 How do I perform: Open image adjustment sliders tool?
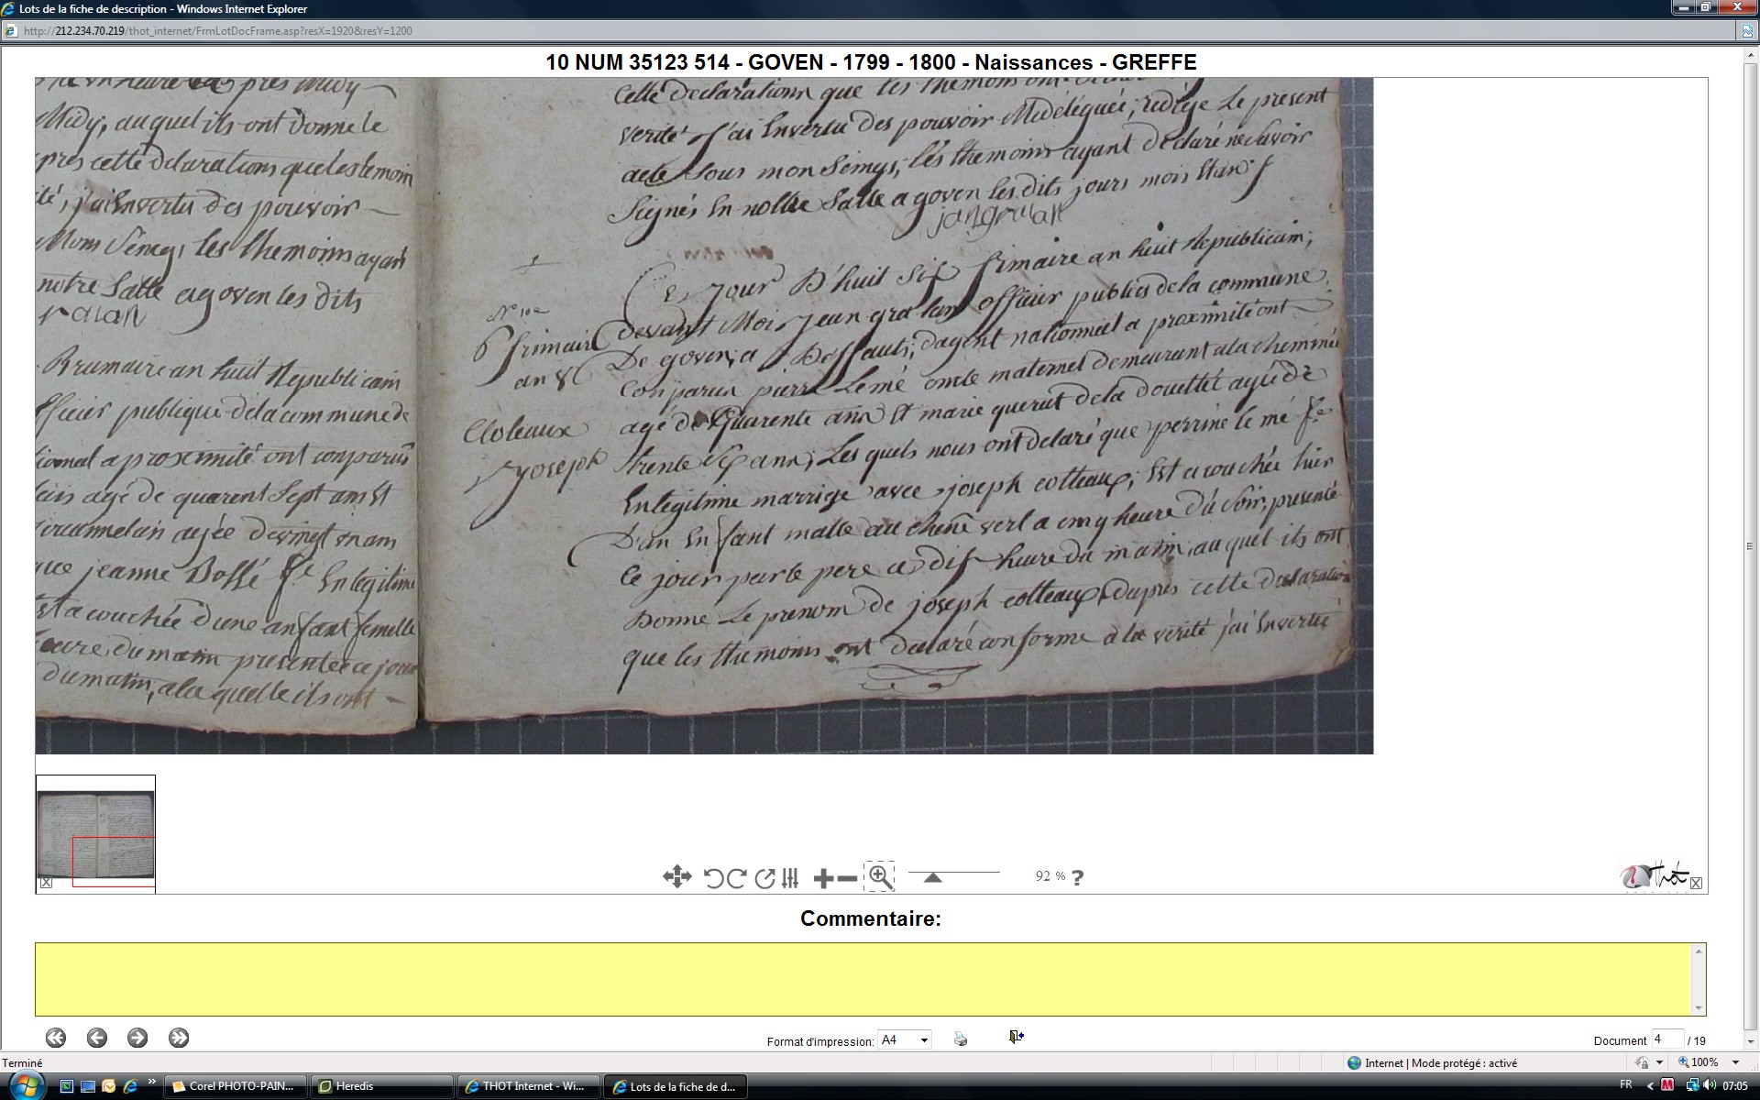[790, 878]
